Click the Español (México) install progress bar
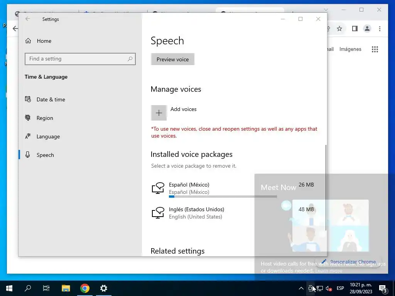Viewport: 395px width, 296px height. pyautogui.click(x=223, y=197)
